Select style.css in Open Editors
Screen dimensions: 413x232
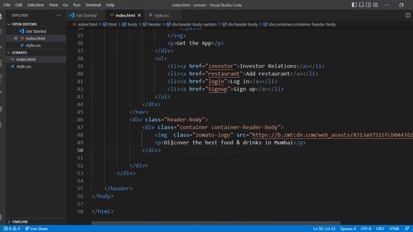[x=33, y=46]
